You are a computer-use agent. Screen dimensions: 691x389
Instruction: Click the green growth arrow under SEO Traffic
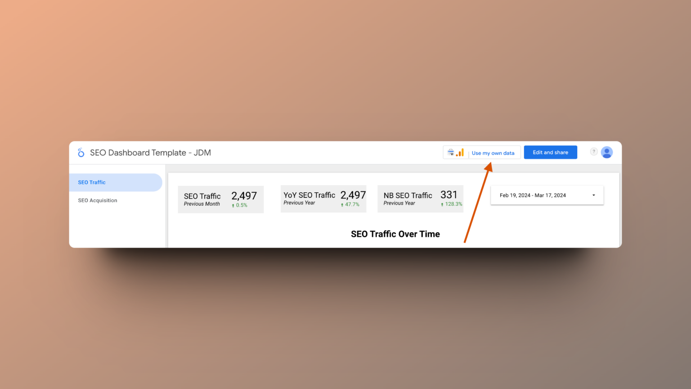tap(233, 205)
